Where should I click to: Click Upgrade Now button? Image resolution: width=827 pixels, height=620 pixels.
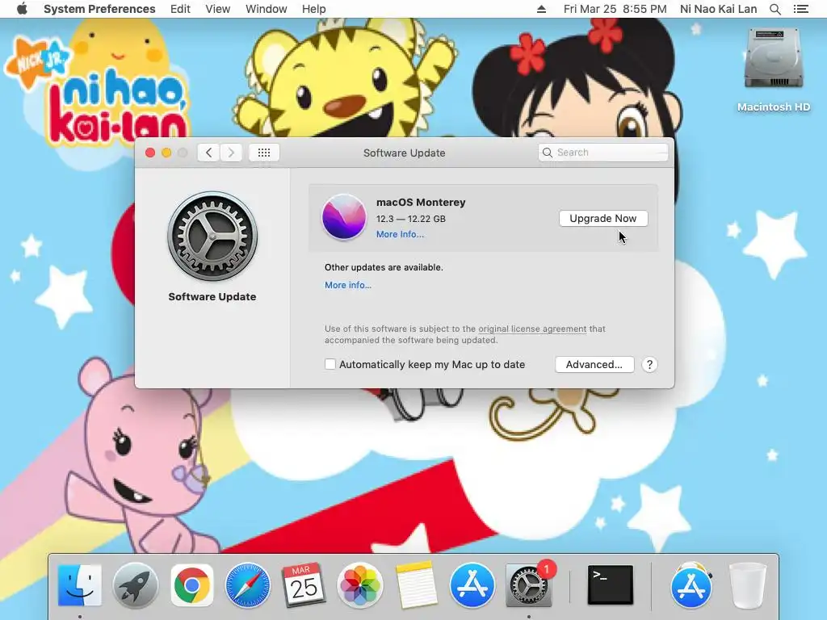(x=603, y=218)
